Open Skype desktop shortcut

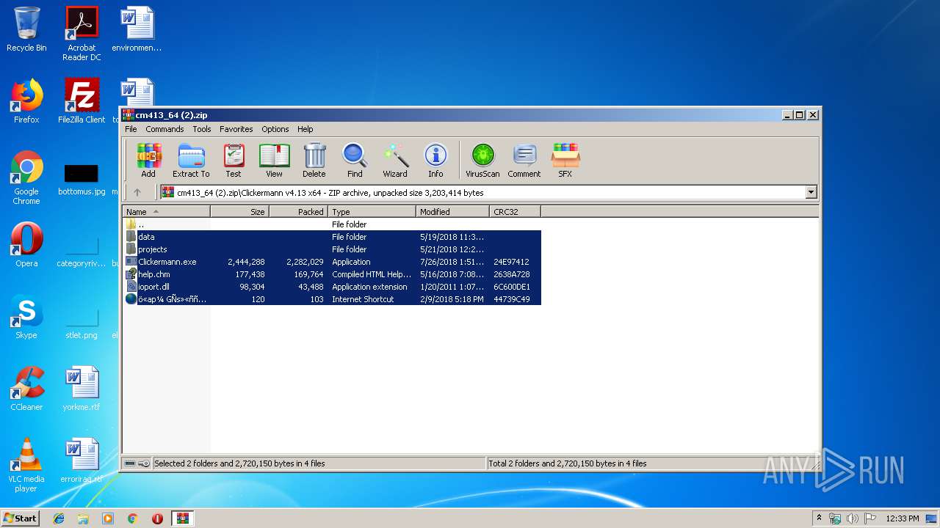pyautogui.click(x=26, y=317)
